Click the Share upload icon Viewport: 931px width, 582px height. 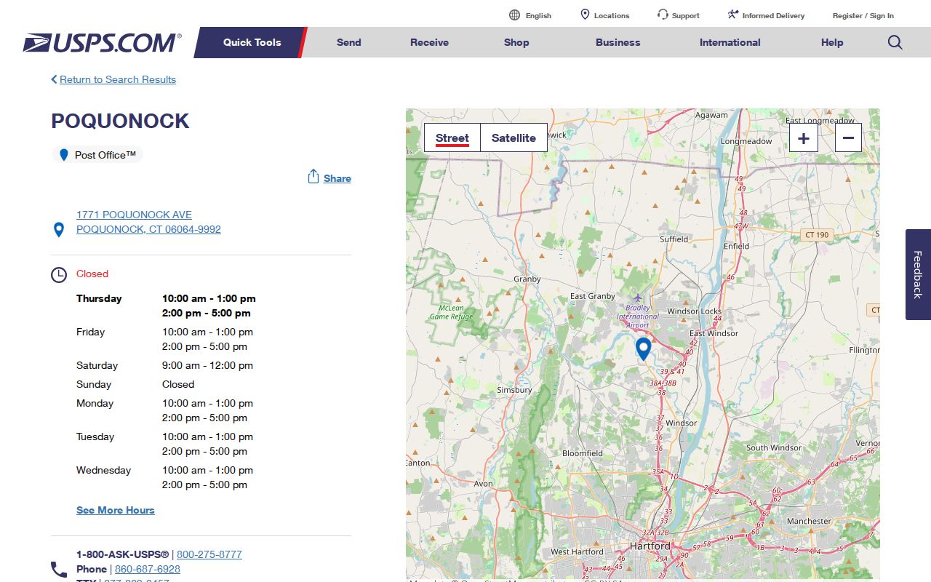(313, 177)
